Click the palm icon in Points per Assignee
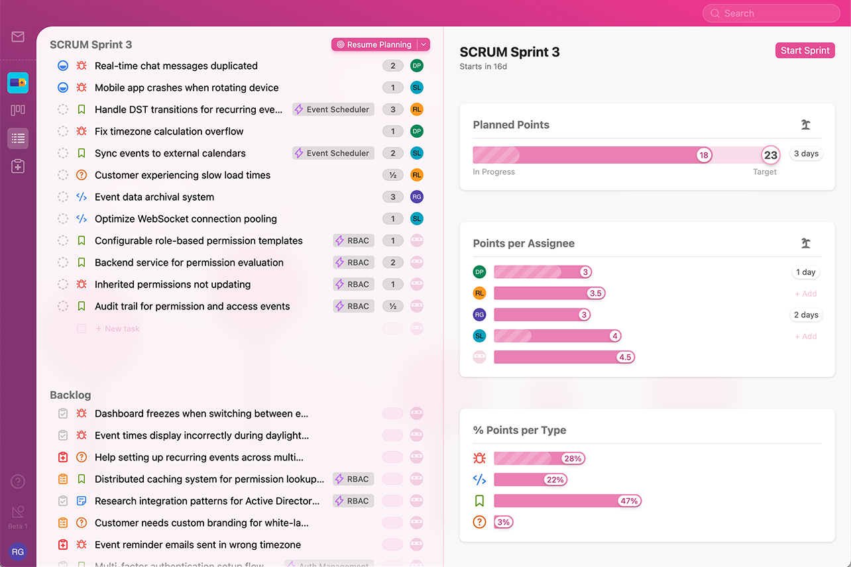The height and width of the screenshot is (567, 851). coord(806,243)
